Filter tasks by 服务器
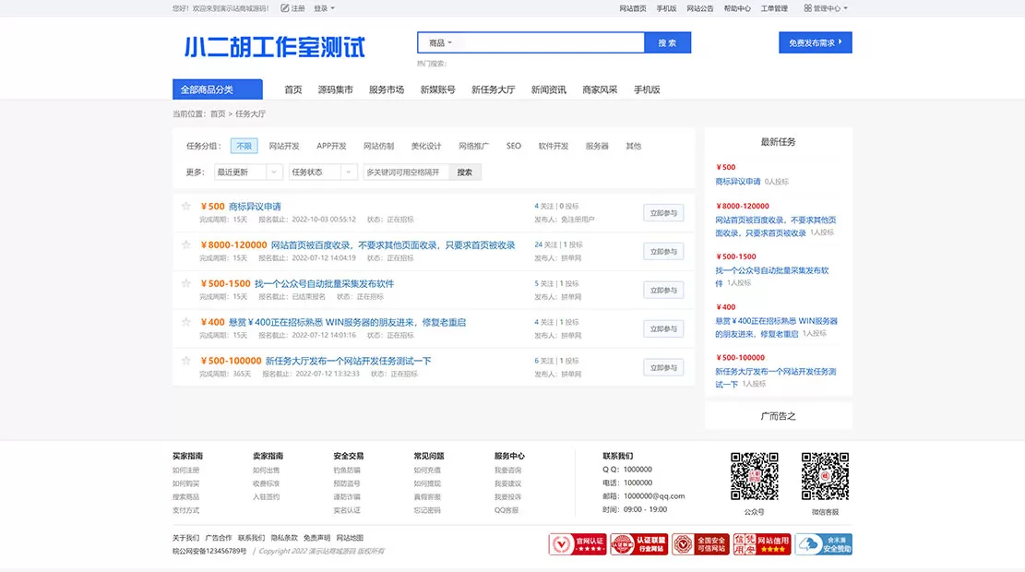This screenshot has width=1025, height=572. tap(597, 146)
